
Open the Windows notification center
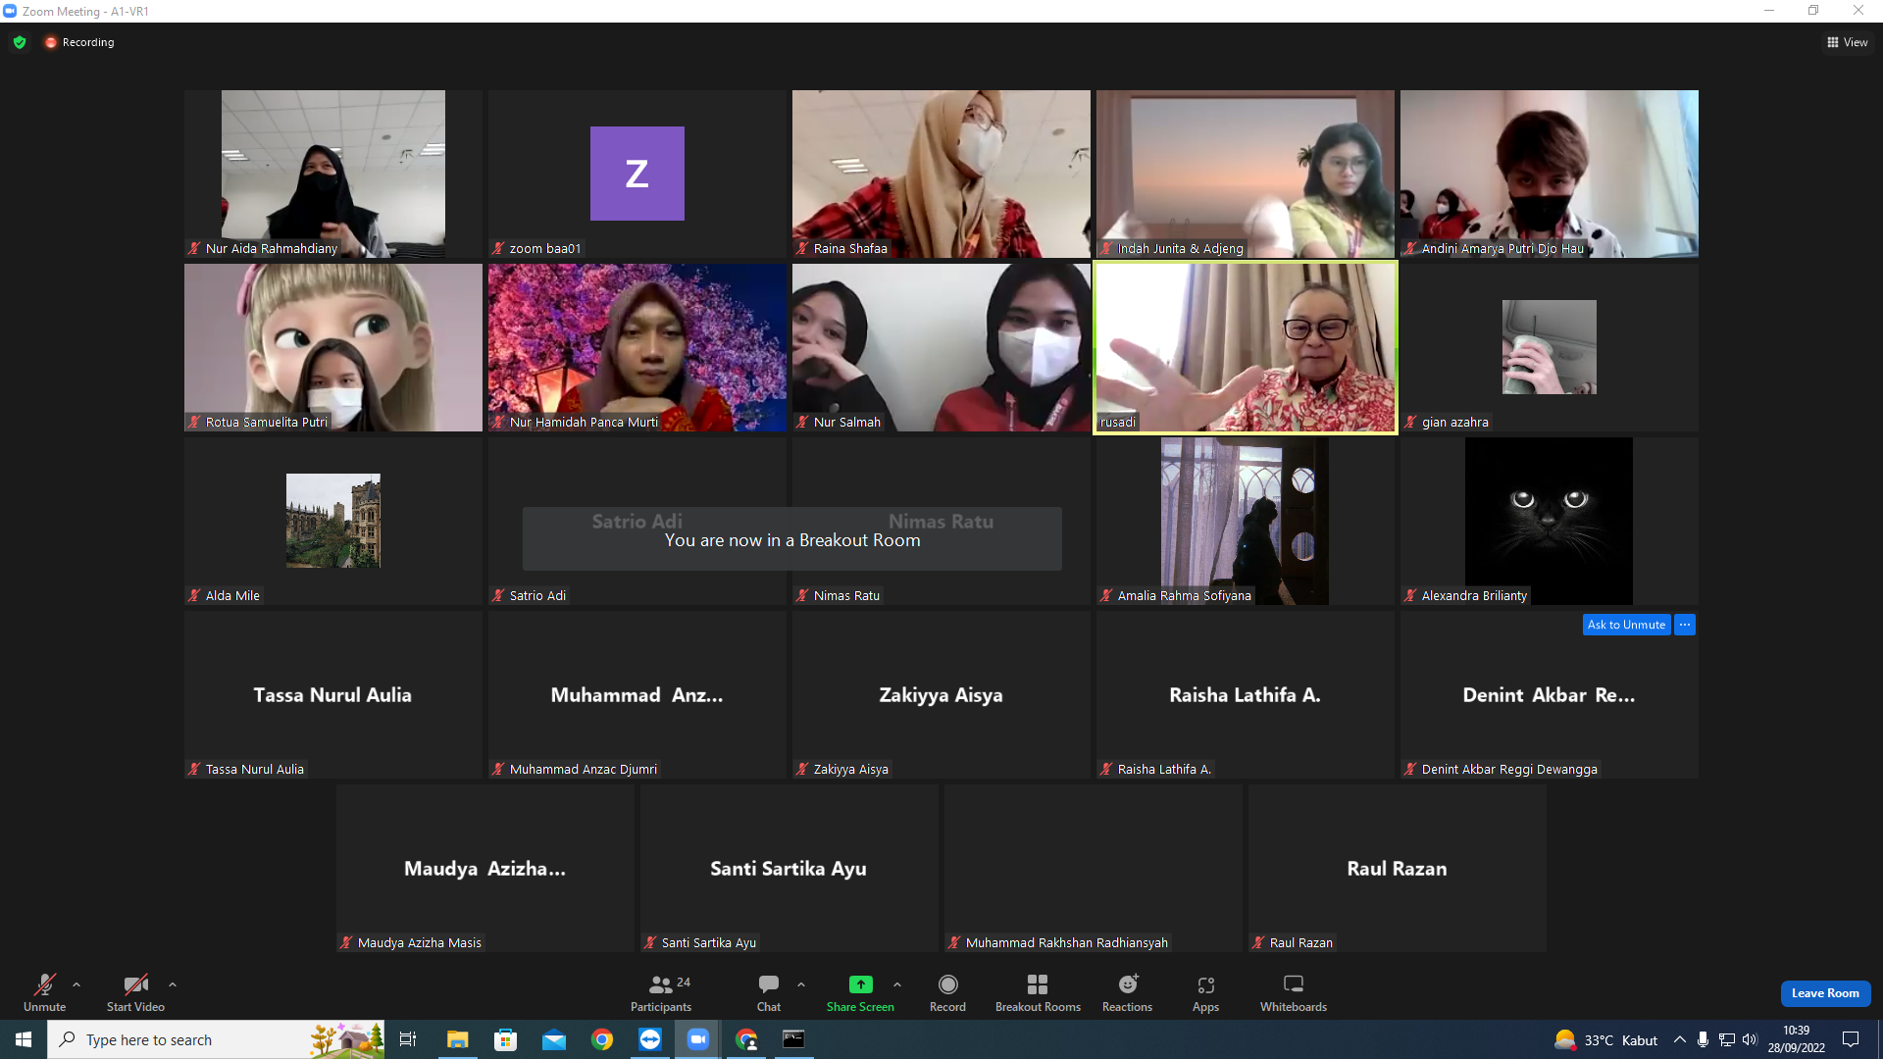click(1851, 1039)
